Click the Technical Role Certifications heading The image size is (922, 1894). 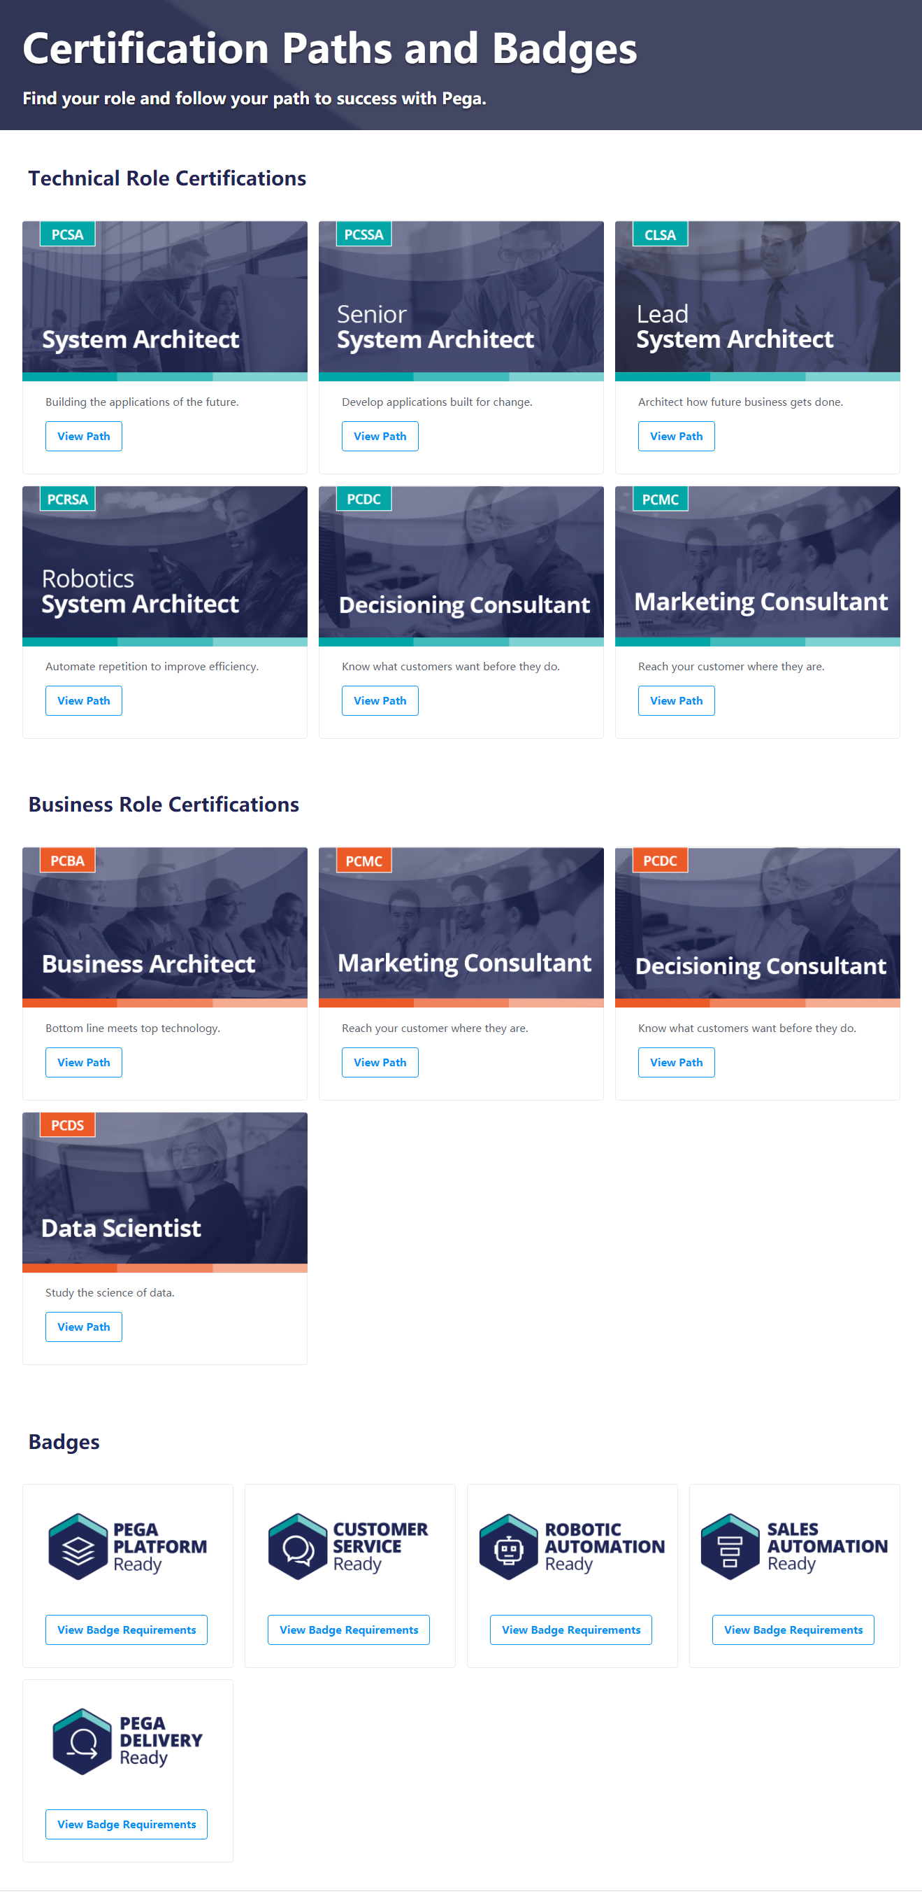coord(167,178)
